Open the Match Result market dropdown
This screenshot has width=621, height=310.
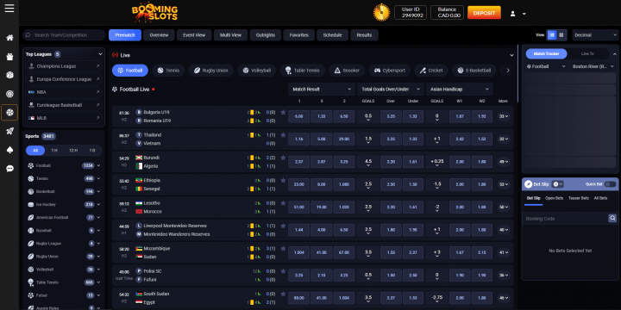[x=322, y=90]
